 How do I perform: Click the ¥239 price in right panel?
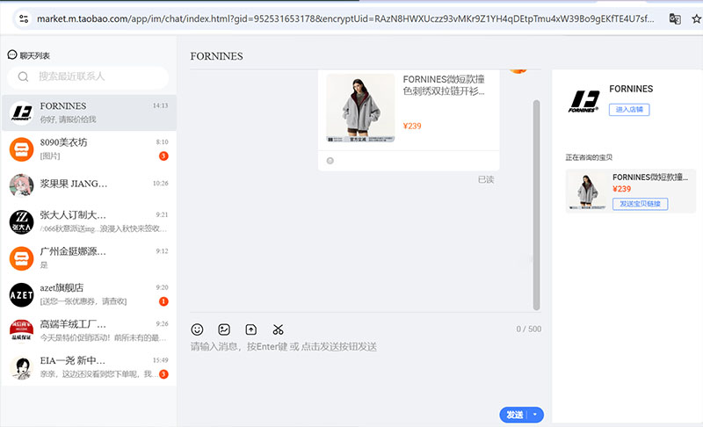coord(622,189)
